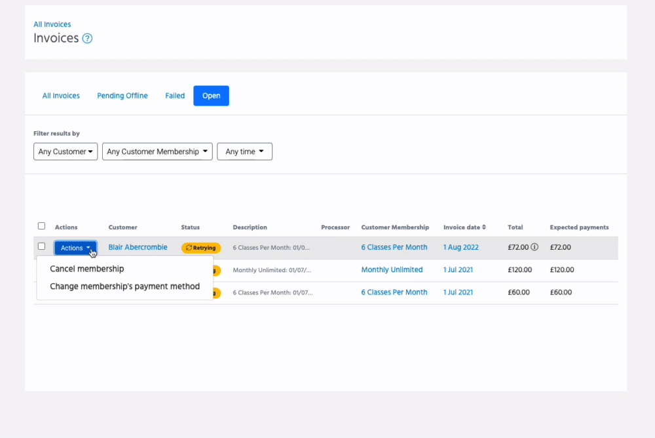Screen dimensions: 655x438
Task: Open Blair Abercrombie customer link
Action: click(138, 247)
